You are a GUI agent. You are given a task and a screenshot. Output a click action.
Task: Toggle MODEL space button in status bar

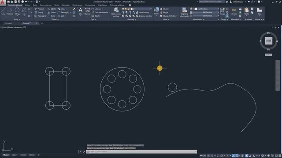point(203,156)
